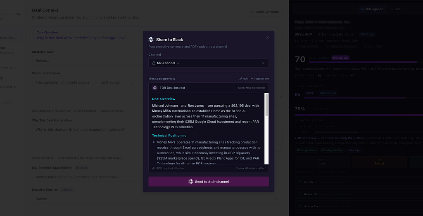The image size is (423, 216).
Task: Click the Cortex AI — formatted label
Action: click(250, 168)
